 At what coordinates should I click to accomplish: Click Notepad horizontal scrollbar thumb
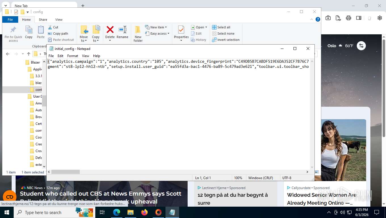pyautogui.click(x=66, y=172)
